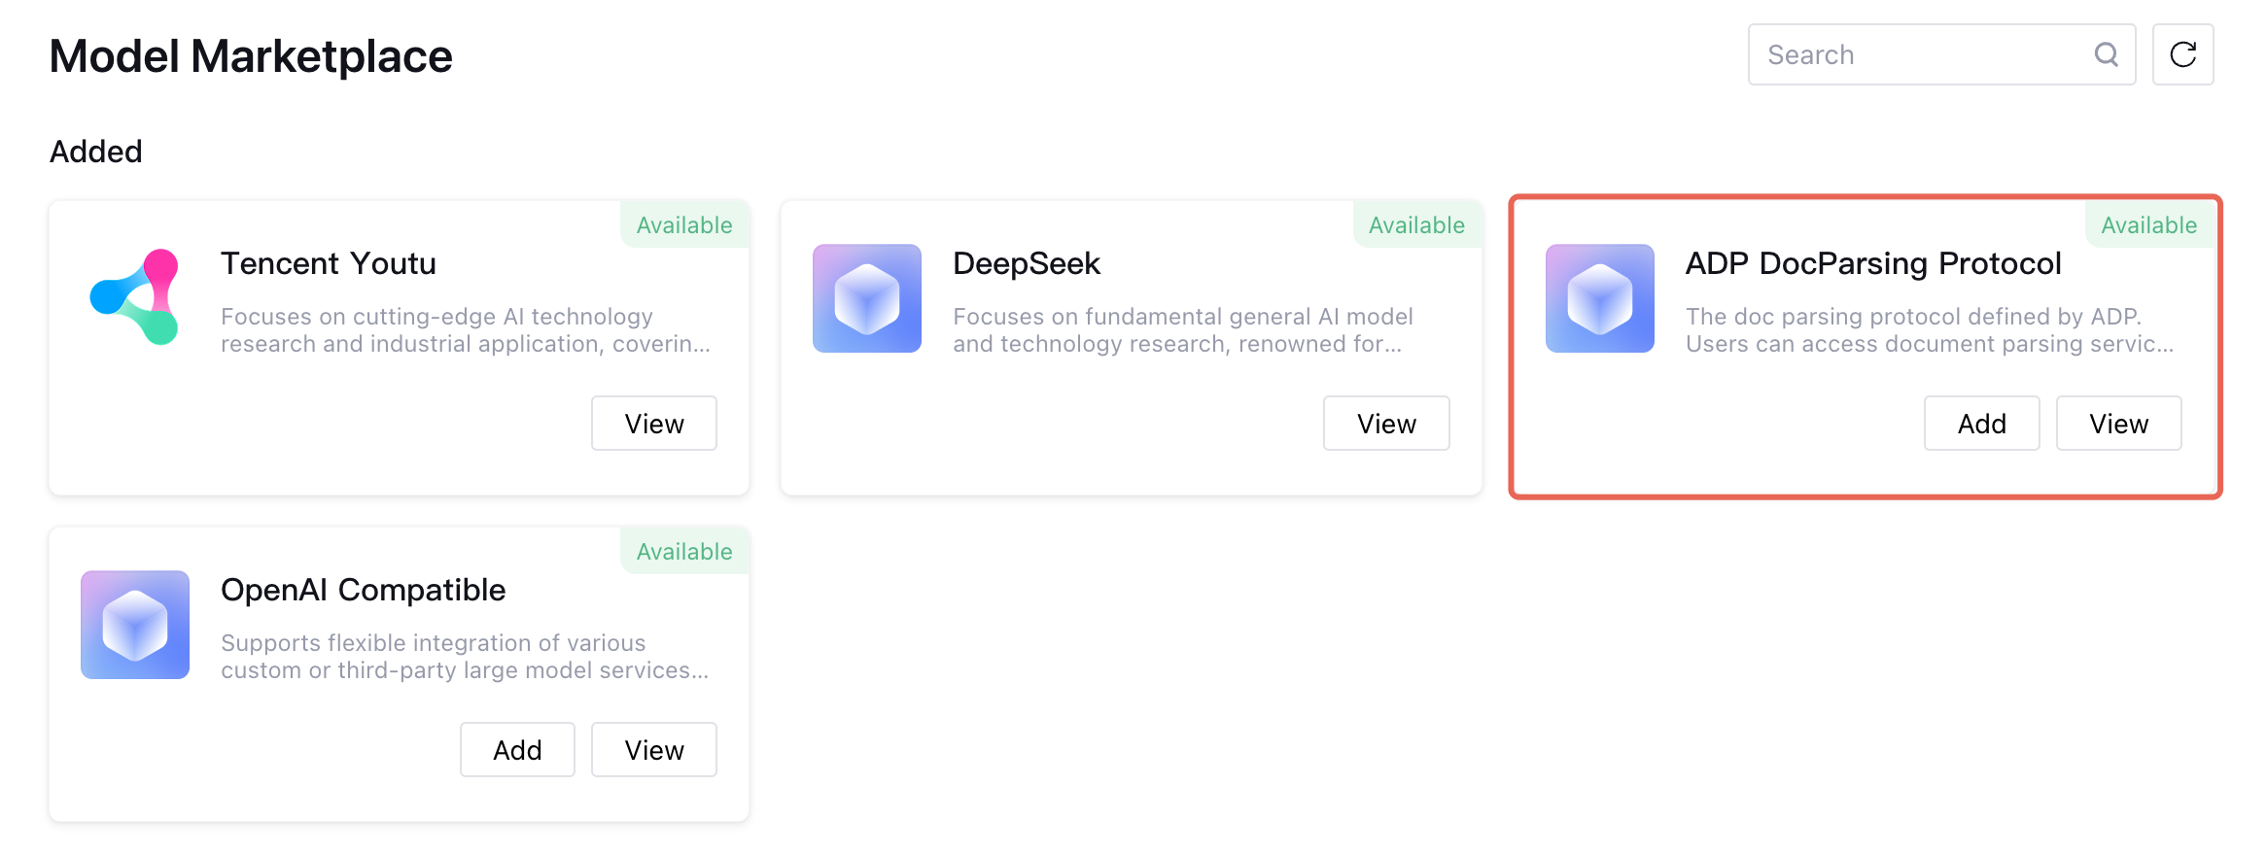Click the ADP DocParsing Protocol cube icon
The width and height of the screenshot is (2267, 853).
pos(1600,298)
